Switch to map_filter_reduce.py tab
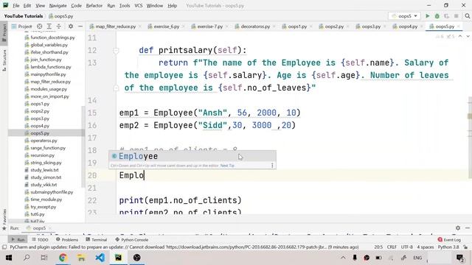 (x=115, y=26)
